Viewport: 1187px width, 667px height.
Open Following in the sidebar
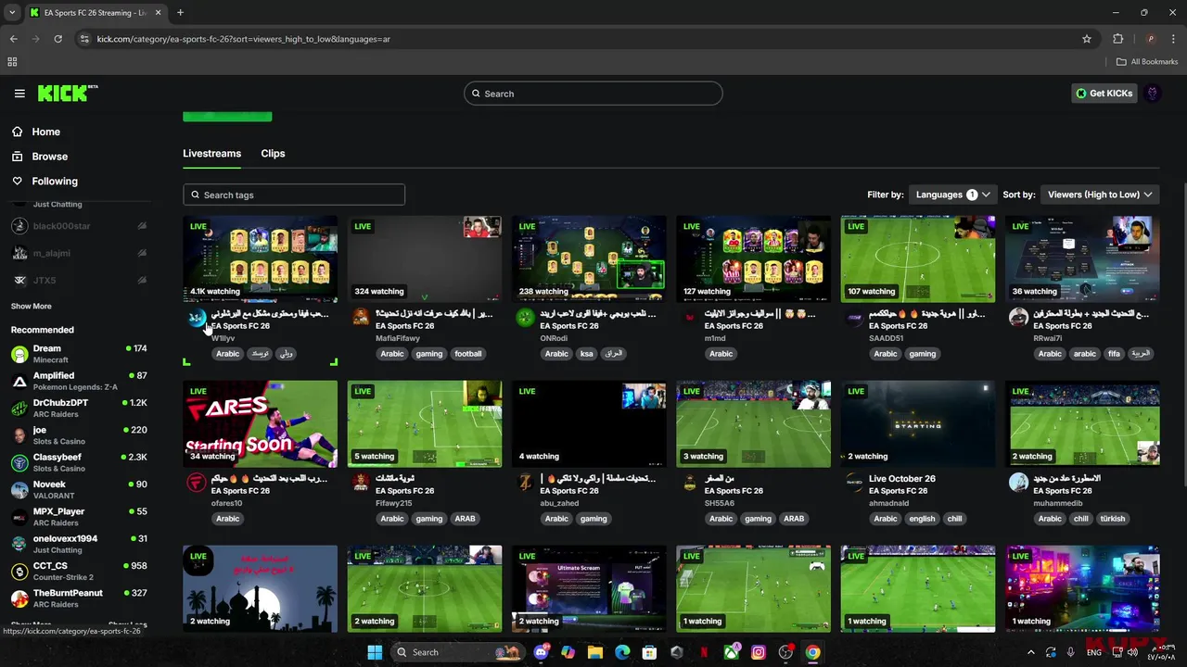pos(55,182)
